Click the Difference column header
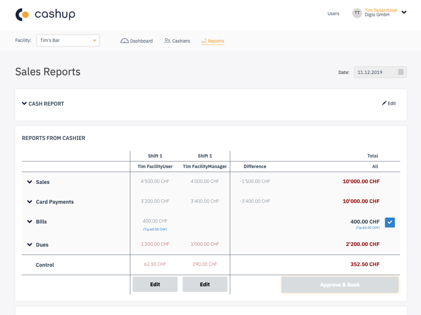The height and width of the screenshot is (315, 421). click(255, 166)
